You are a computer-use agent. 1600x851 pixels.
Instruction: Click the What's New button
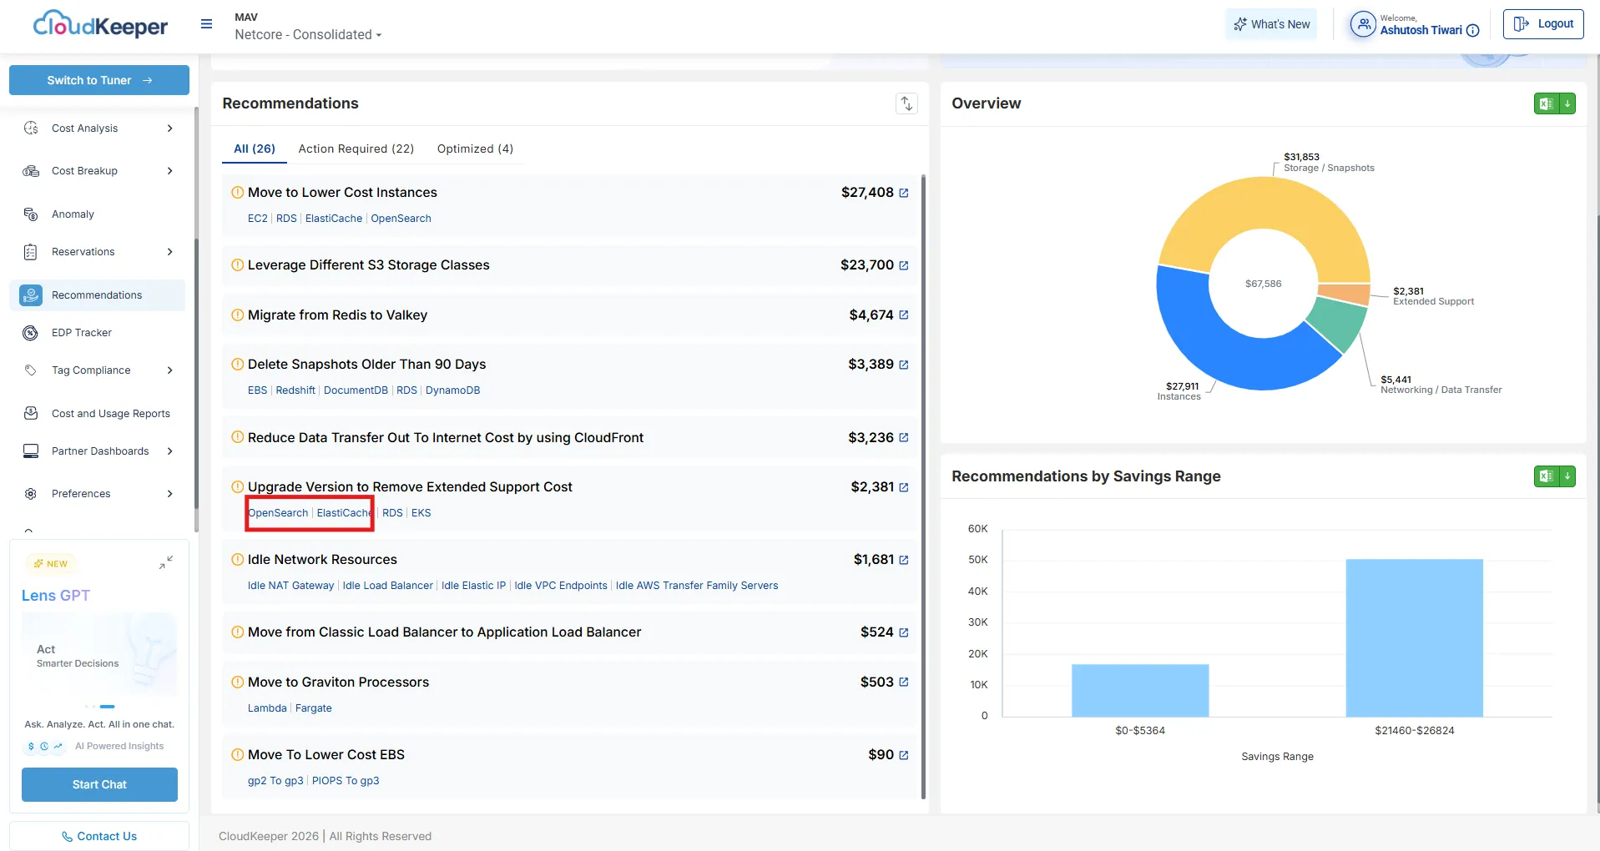coord(1271,24)
